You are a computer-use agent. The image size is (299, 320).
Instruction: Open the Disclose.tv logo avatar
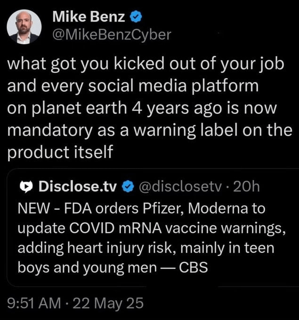pos(26,187)
